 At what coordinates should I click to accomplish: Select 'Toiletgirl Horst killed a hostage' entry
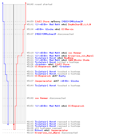(53, 62)
